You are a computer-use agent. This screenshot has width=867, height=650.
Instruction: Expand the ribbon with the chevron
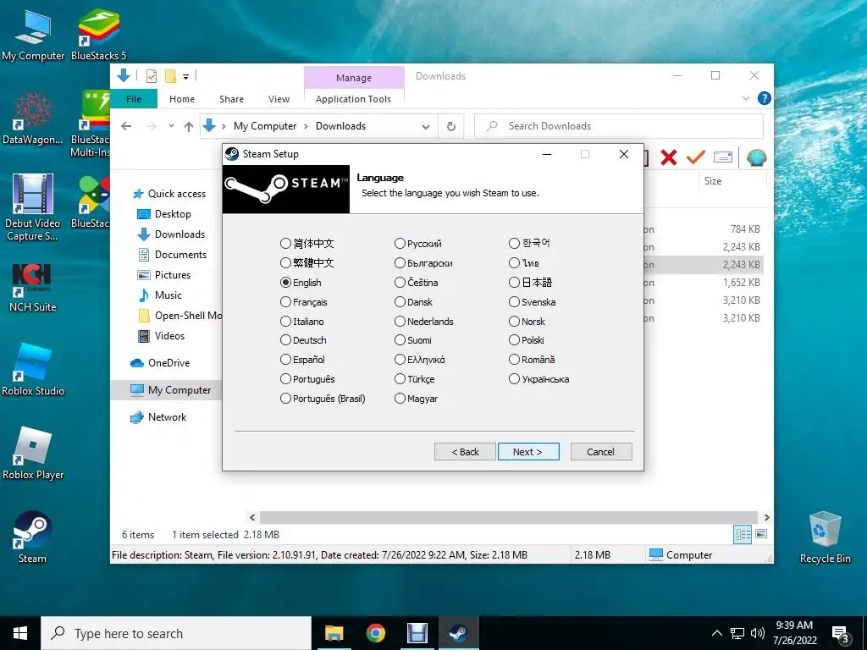tap(745, 98)
